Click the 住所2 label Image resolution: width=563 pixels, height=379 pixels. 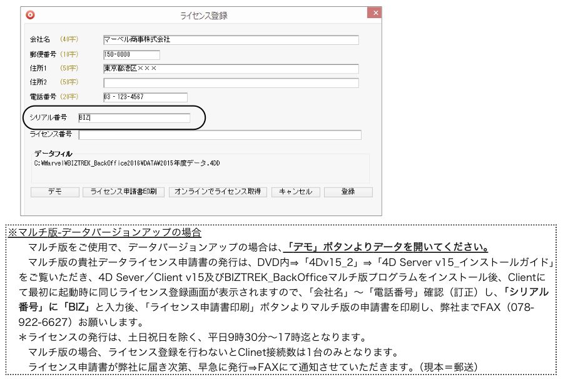tap(38, 82)
